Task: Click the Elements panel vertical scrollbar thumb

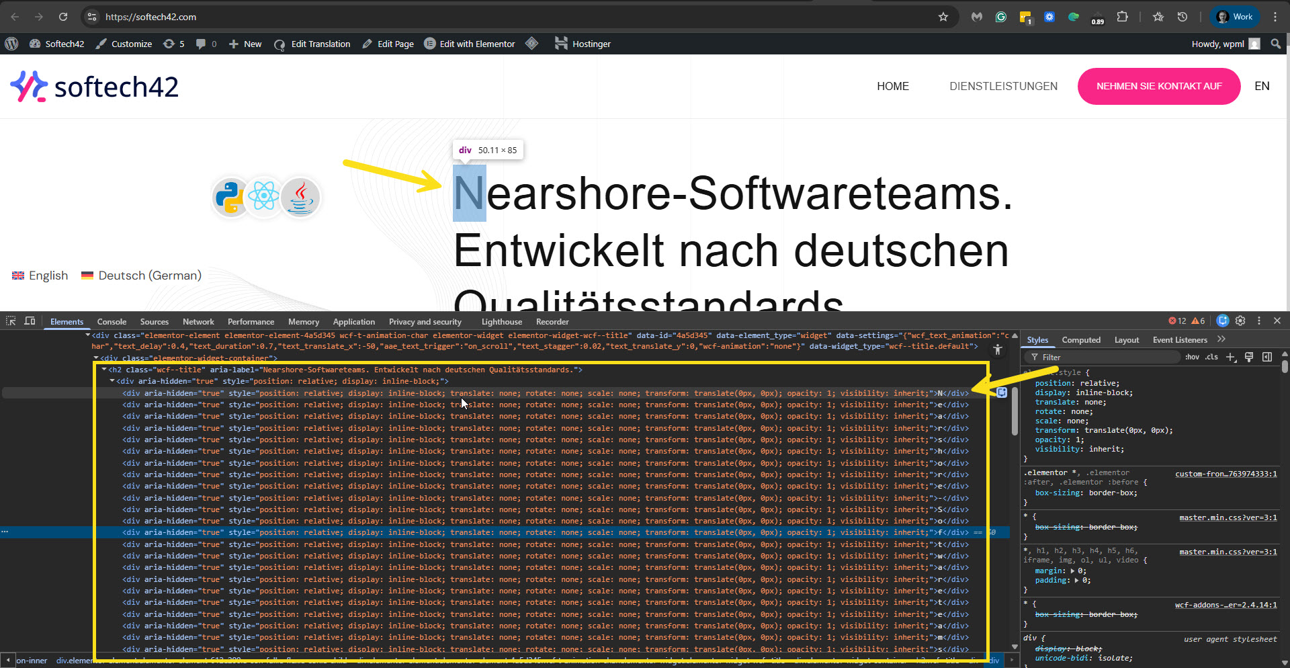Action: pyautogui.click(x=1015, y=410)
